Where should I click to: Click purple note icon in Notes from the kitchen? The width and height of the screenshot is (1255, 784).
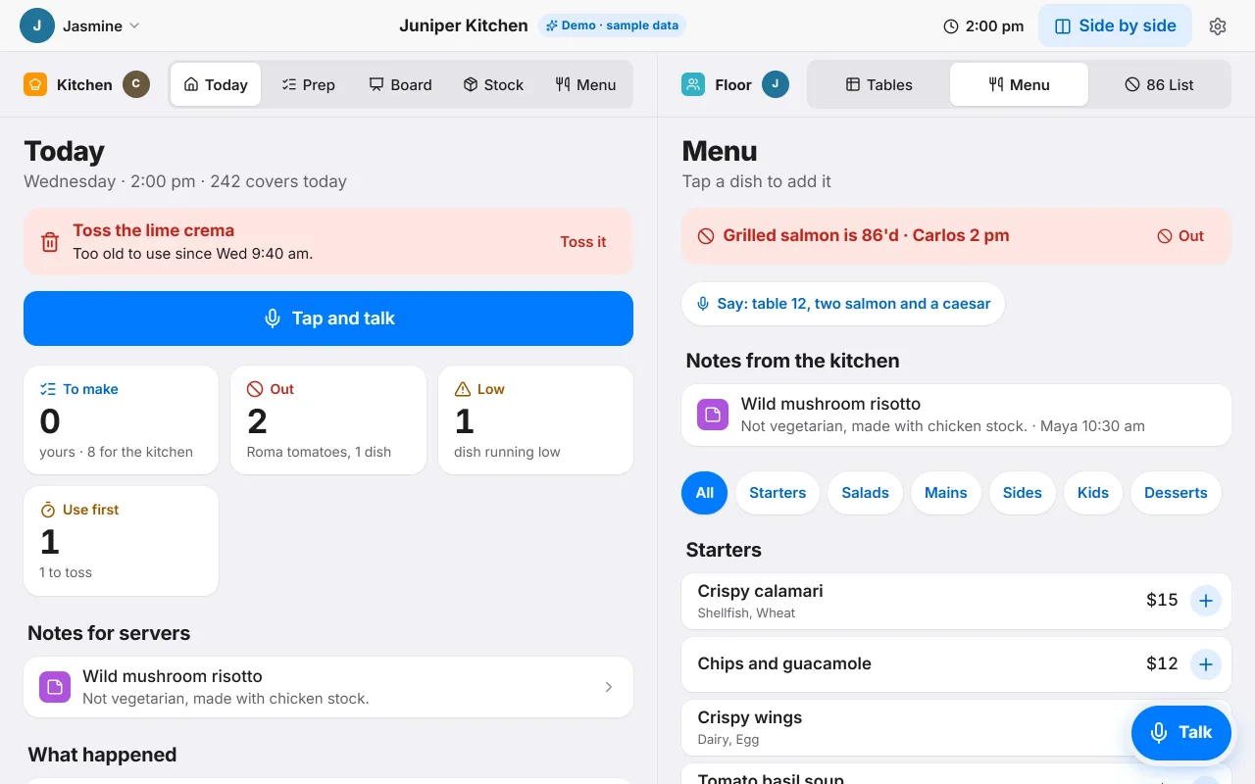[x=713, y=415]
